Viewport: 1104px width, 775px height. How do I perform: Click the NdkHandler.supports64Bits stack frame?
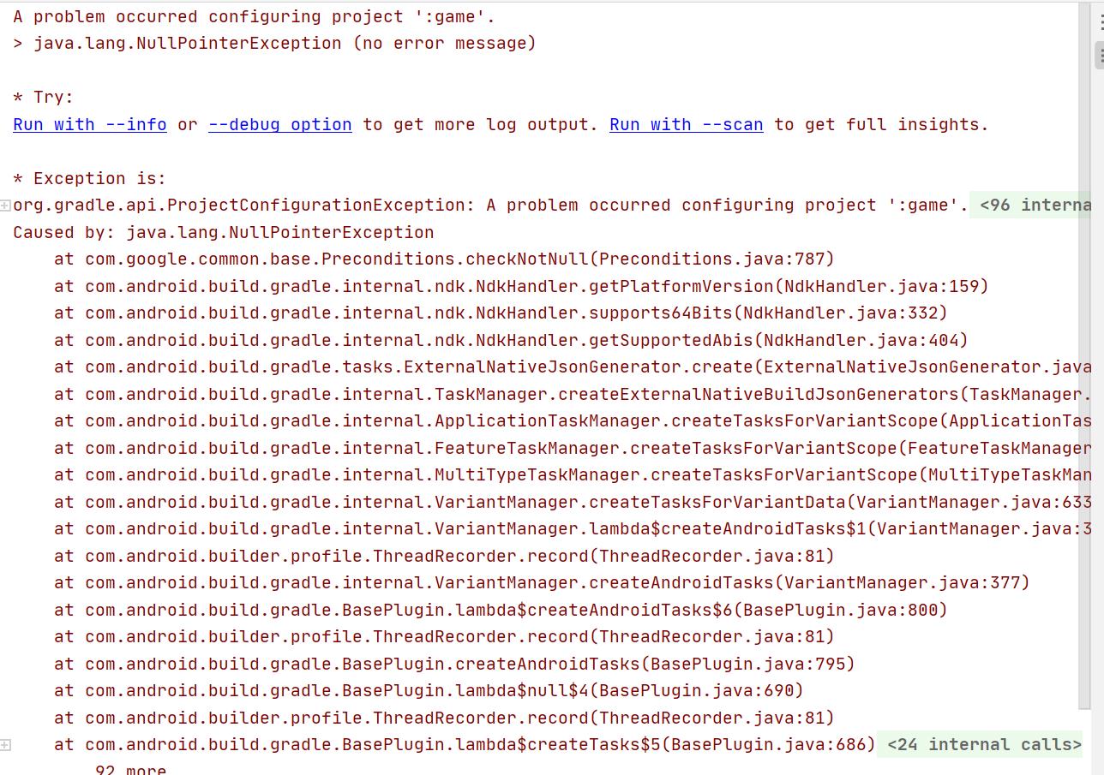coord(500,313)
